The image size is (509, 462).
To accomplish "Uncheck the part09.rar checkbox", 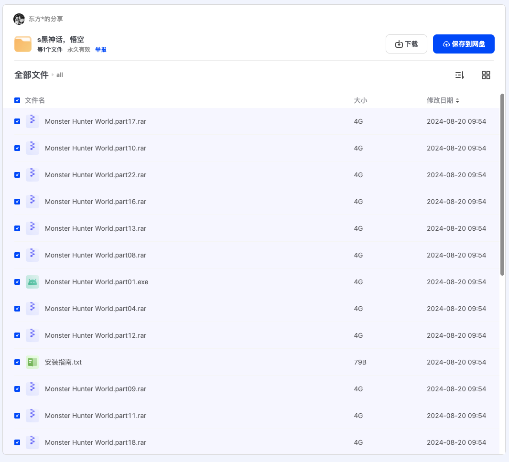I will pyautogui.click(x=17, y=389).
